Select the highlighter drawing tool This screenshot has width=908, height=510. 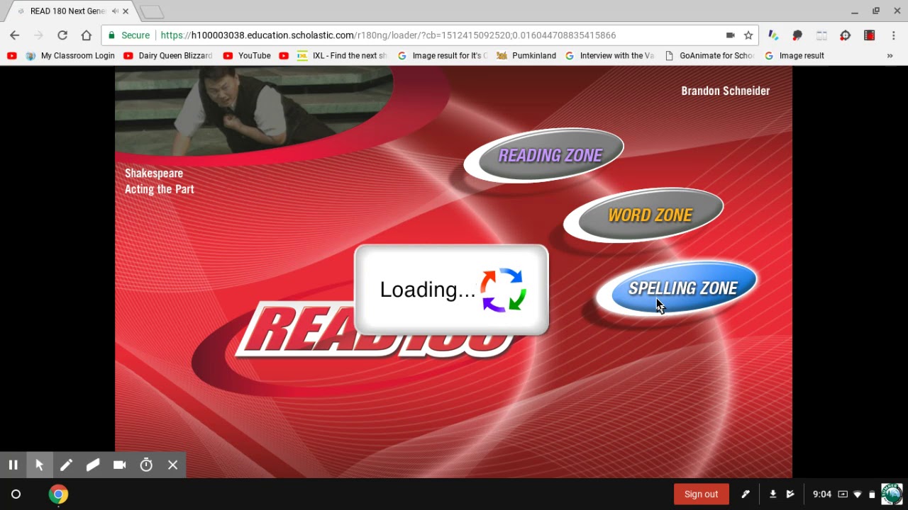tap(93, 465)
